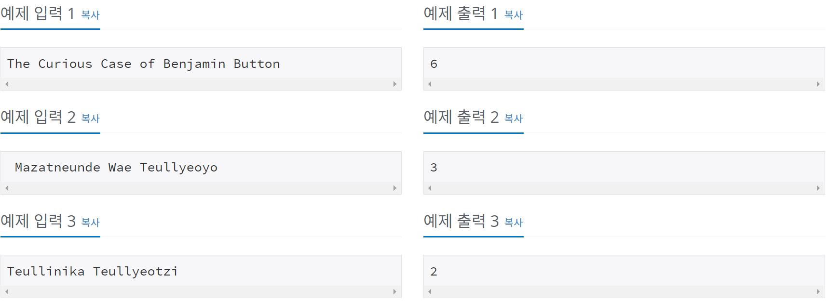Click the left scroll arrow under example output 1
This screenshot has height=302, width=827.
[429, 84]
